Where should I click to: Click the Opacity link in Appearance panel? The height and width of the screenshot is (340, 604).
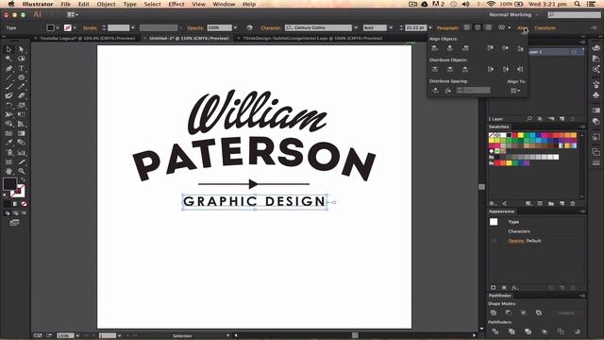tap(516, 241)
